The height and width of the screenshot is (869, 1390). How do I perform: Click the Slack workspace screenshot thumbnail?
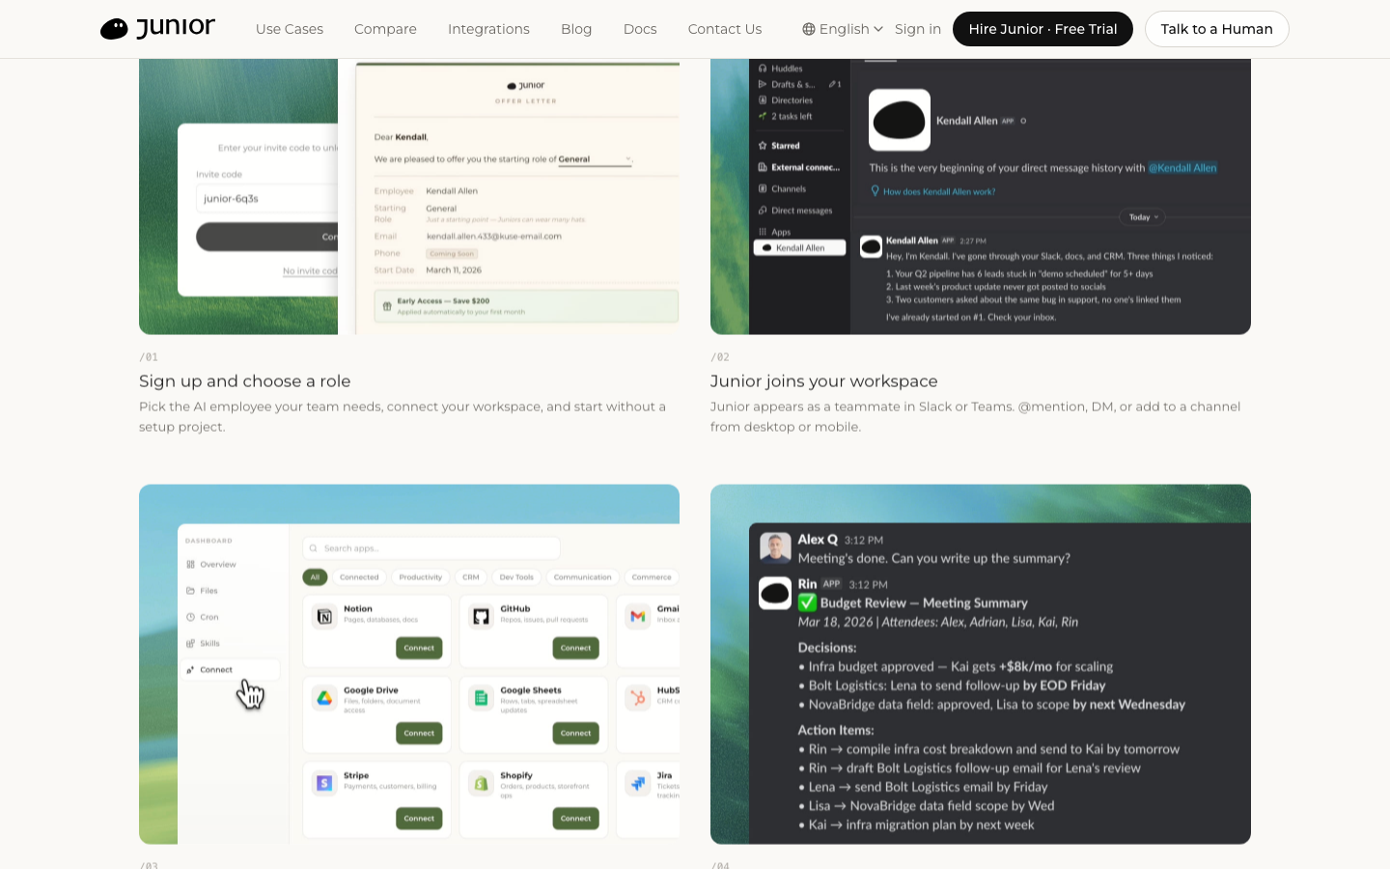(981, 197)
